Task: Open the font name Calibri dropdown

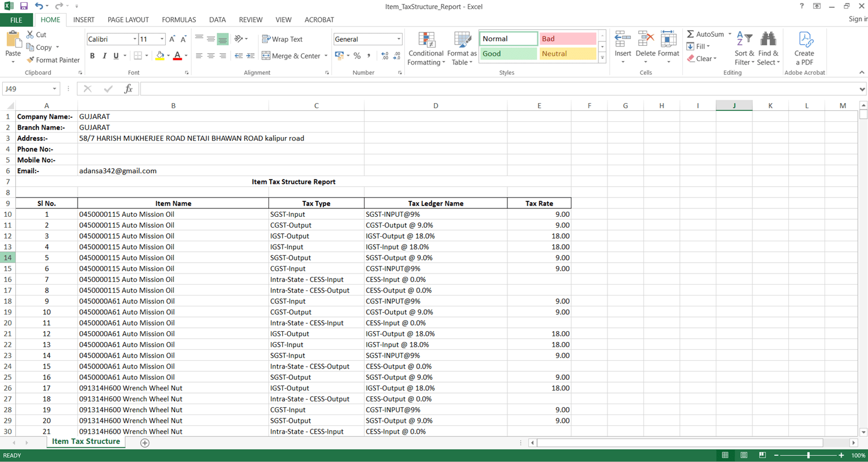Action: tap(135, 39)
